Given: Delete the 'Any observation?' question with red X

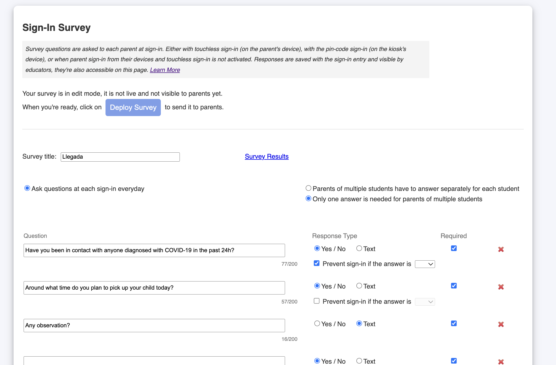Looking at the screenshot, I should (501, 324).
